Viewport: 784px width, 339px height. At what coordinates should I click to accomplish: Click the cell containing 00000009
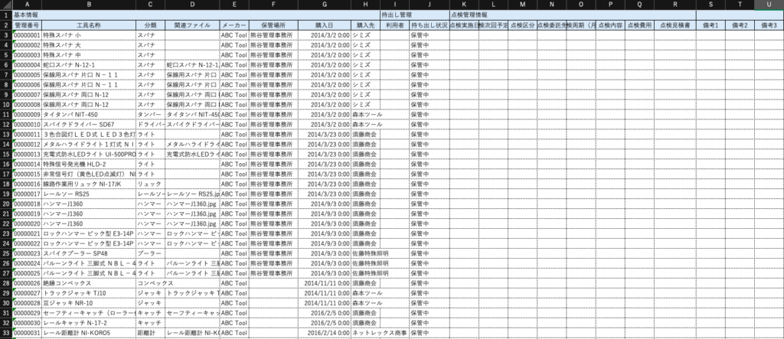point(27,114)
